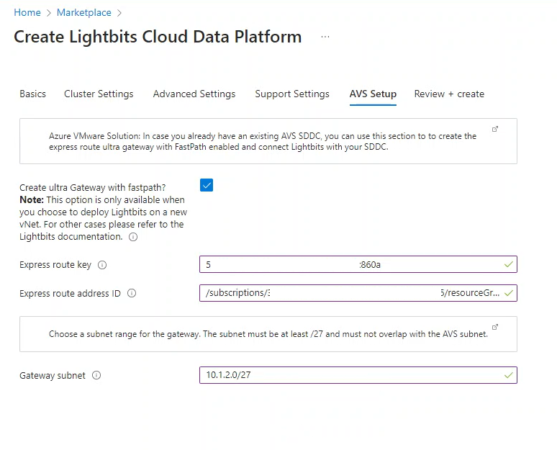Open the Cluster Settings tab
557x450 pixels.
tap(99, 94)
